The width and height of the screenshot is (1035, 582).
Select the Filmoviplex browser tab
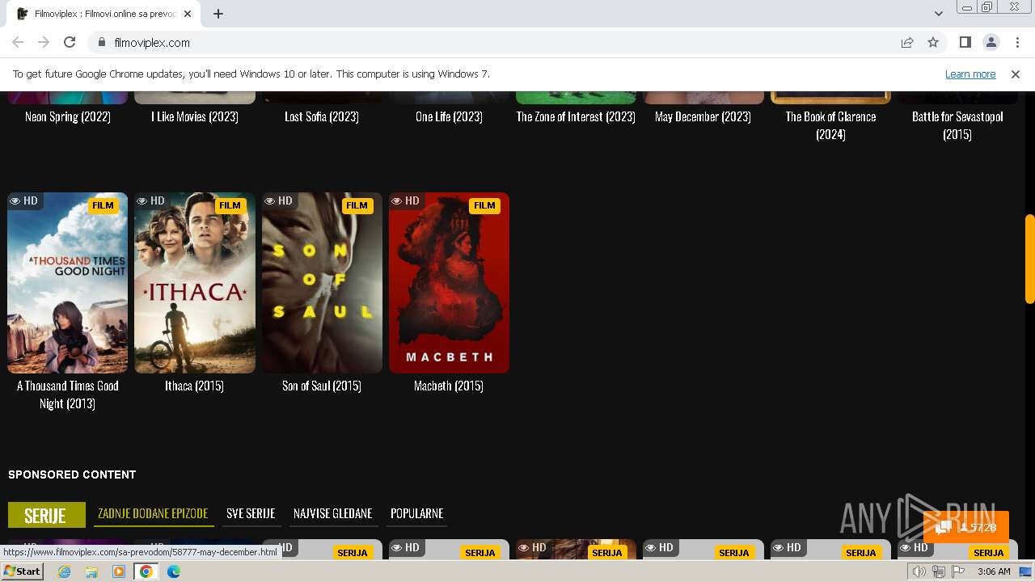pyautogui.click(x=105, y=14)
